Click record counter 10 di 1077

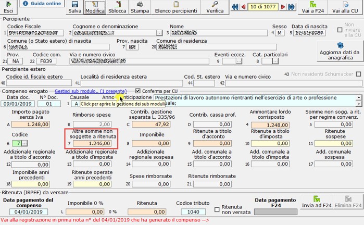click(x=263, y=7)
